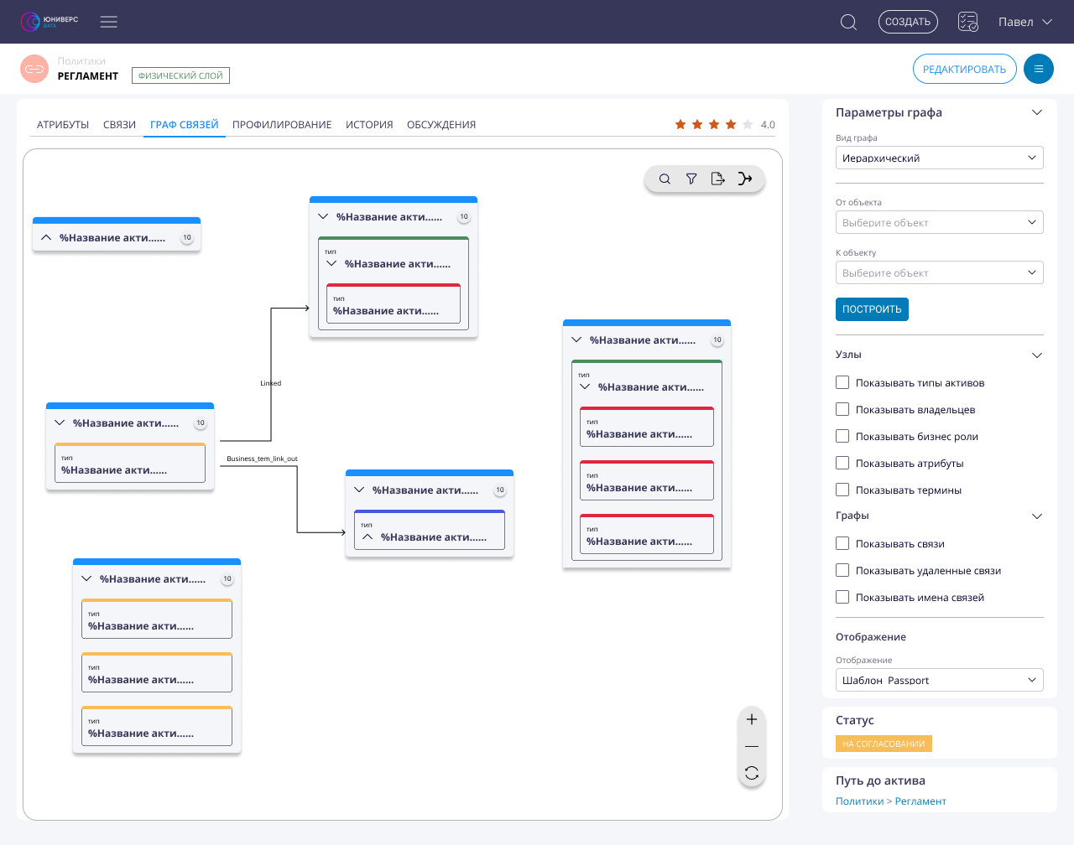Open the 'Вид графа' Иерархический dropdown

point(939,158)
